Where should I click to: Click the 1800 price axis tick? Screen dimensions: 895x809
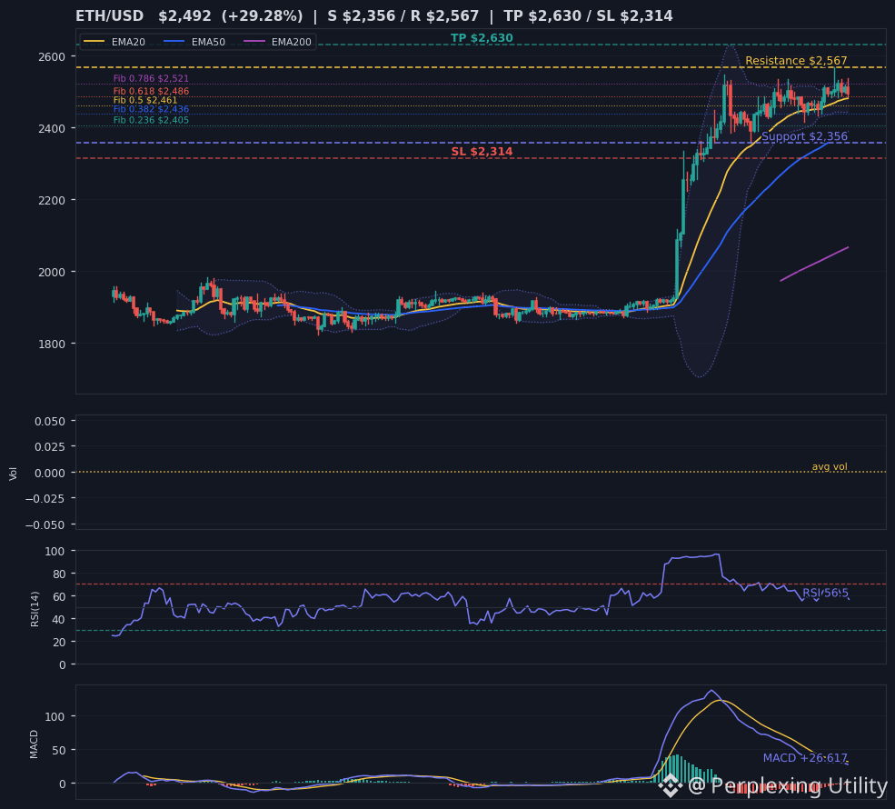[x=52, y=344]
